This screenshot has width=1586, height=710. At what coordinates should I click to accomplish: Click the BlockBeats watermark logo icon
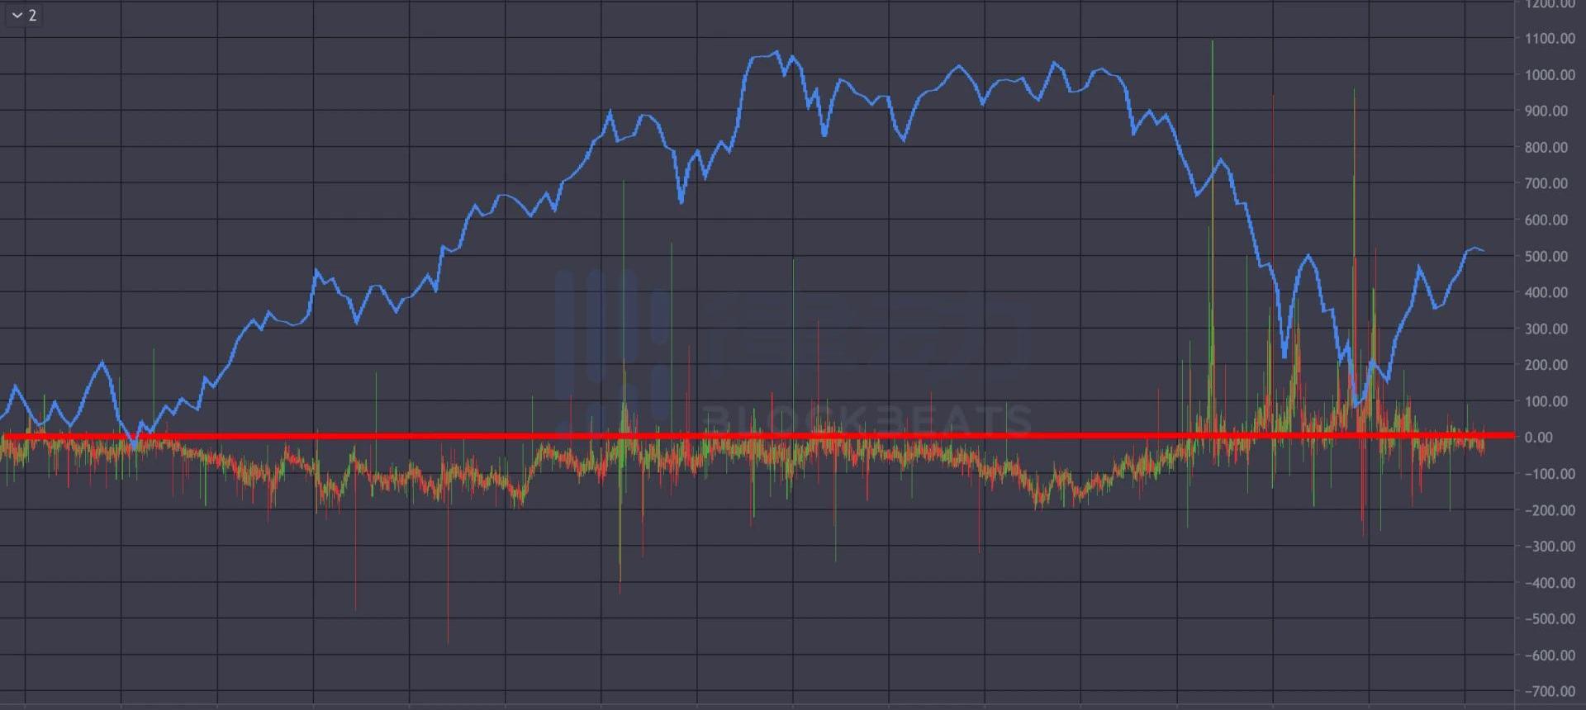(x=611, y=347)
